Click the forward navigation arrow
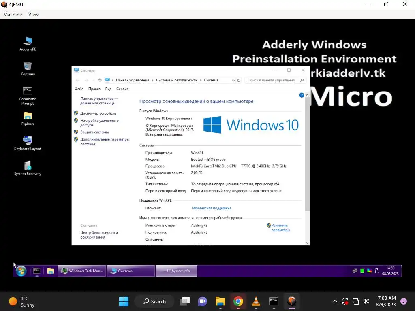Screen dimensions: 415x311 86,80
